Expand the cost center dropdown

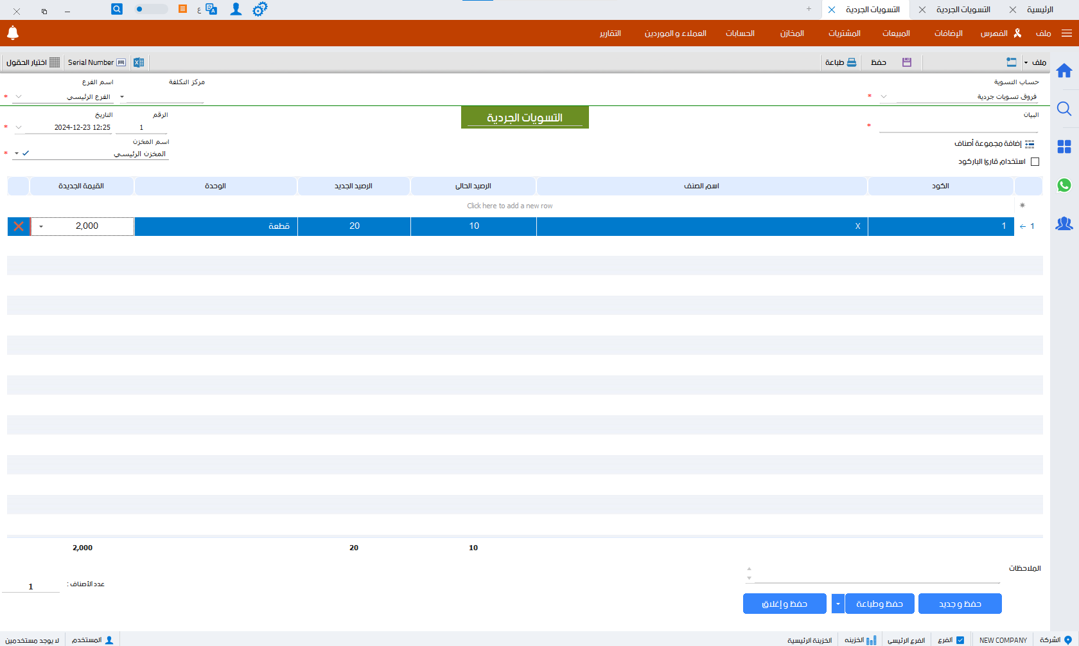[x=122, y=97]
